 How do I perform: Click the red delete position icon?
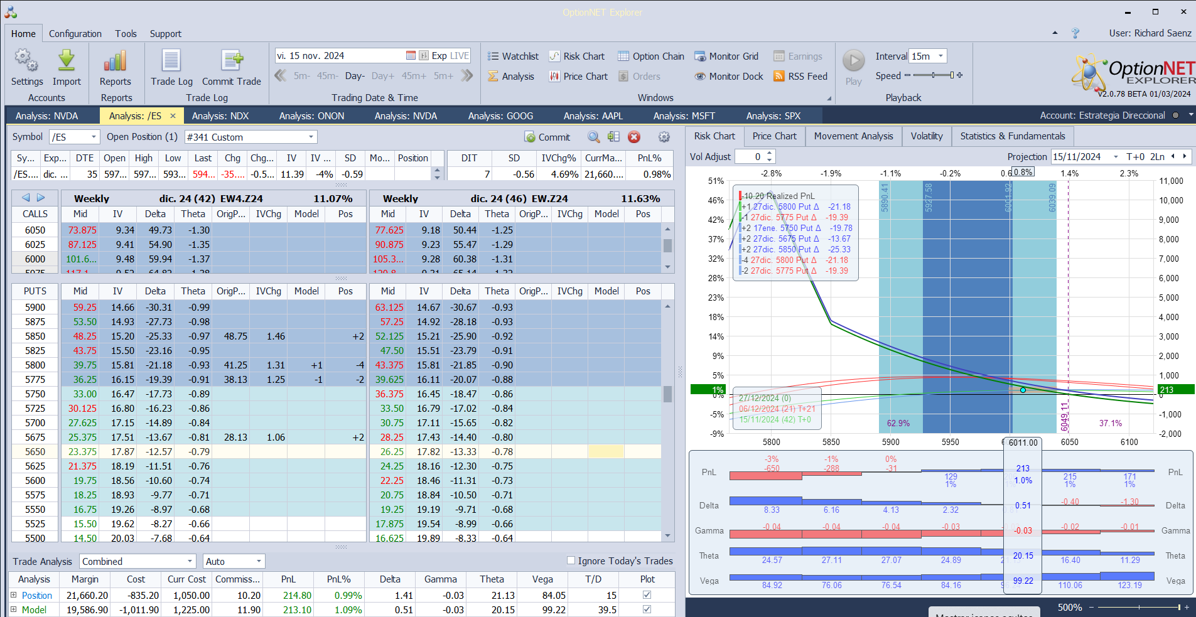(634, 137)
